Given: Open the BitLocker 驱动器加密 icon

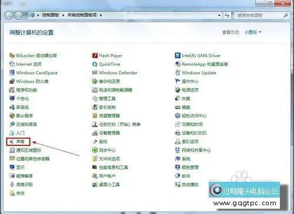Looking at the screenshot, I should tap(12, 56).
